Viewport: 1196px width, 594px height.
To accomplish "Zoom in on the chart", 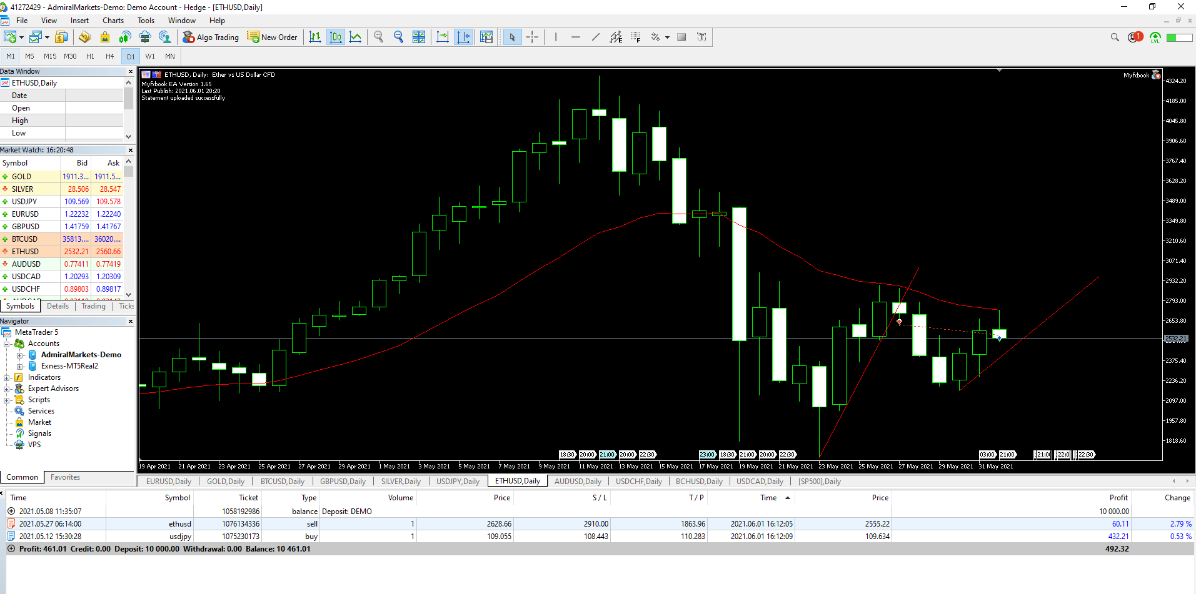I will pyautogui.click(x=378, y=37).
